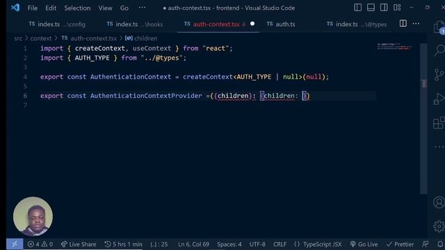Click the VS Code logo icon
445x250 pixels.
(15, 8)
